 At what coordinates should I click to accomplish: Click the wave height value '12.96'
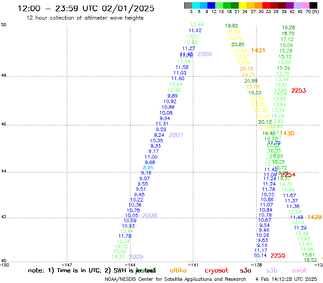(x=295, y=212)
